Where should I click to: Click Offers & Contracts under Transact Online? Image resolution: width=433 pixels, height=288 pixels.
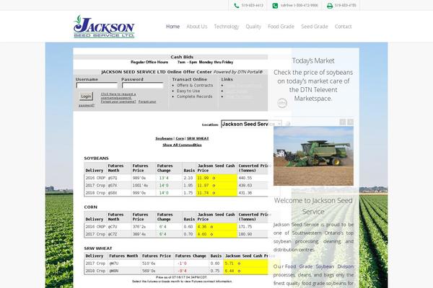(x=195, y=86)
